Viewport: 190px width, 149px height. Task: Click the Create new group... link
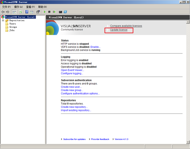click(x=72, y=90)
